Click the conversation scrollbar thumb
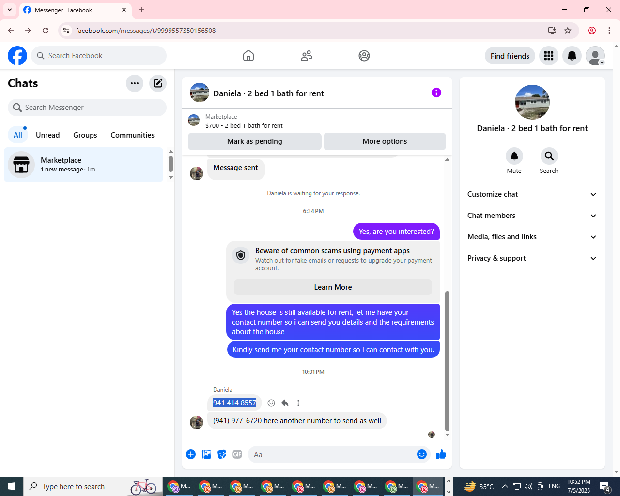This screenshot has width=620, height=496. coord(447,361)
